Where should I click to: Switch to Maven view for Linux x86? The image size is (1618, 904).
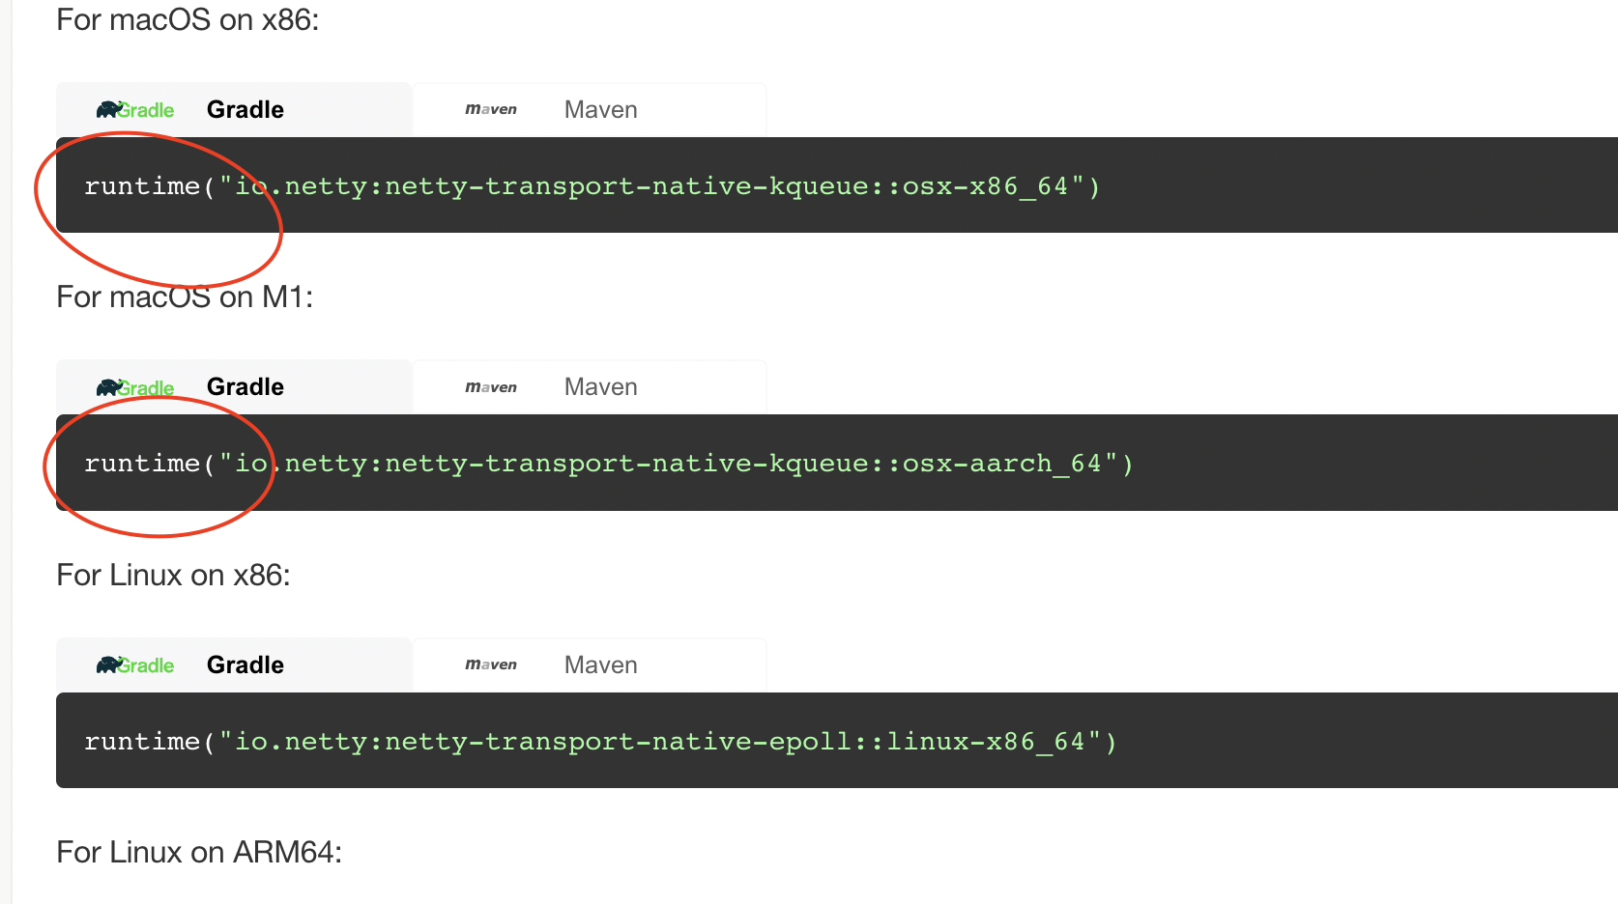[x=590, y=664]
